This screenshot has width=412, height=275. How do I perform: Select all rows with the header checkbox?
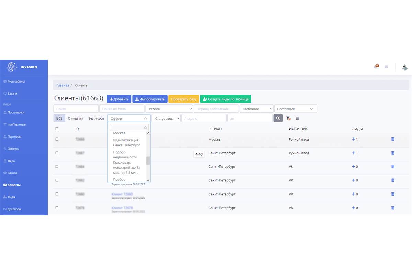point(57,129)
